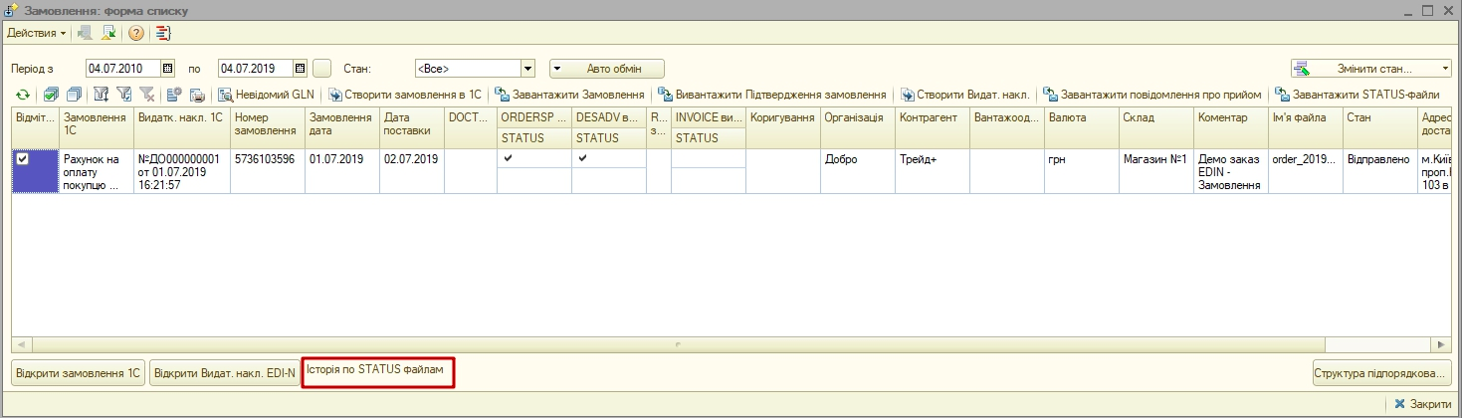Viewport: 1462px width, 418px height.
Task: Click end date field 04.07.2019
Action: [256, 69]
